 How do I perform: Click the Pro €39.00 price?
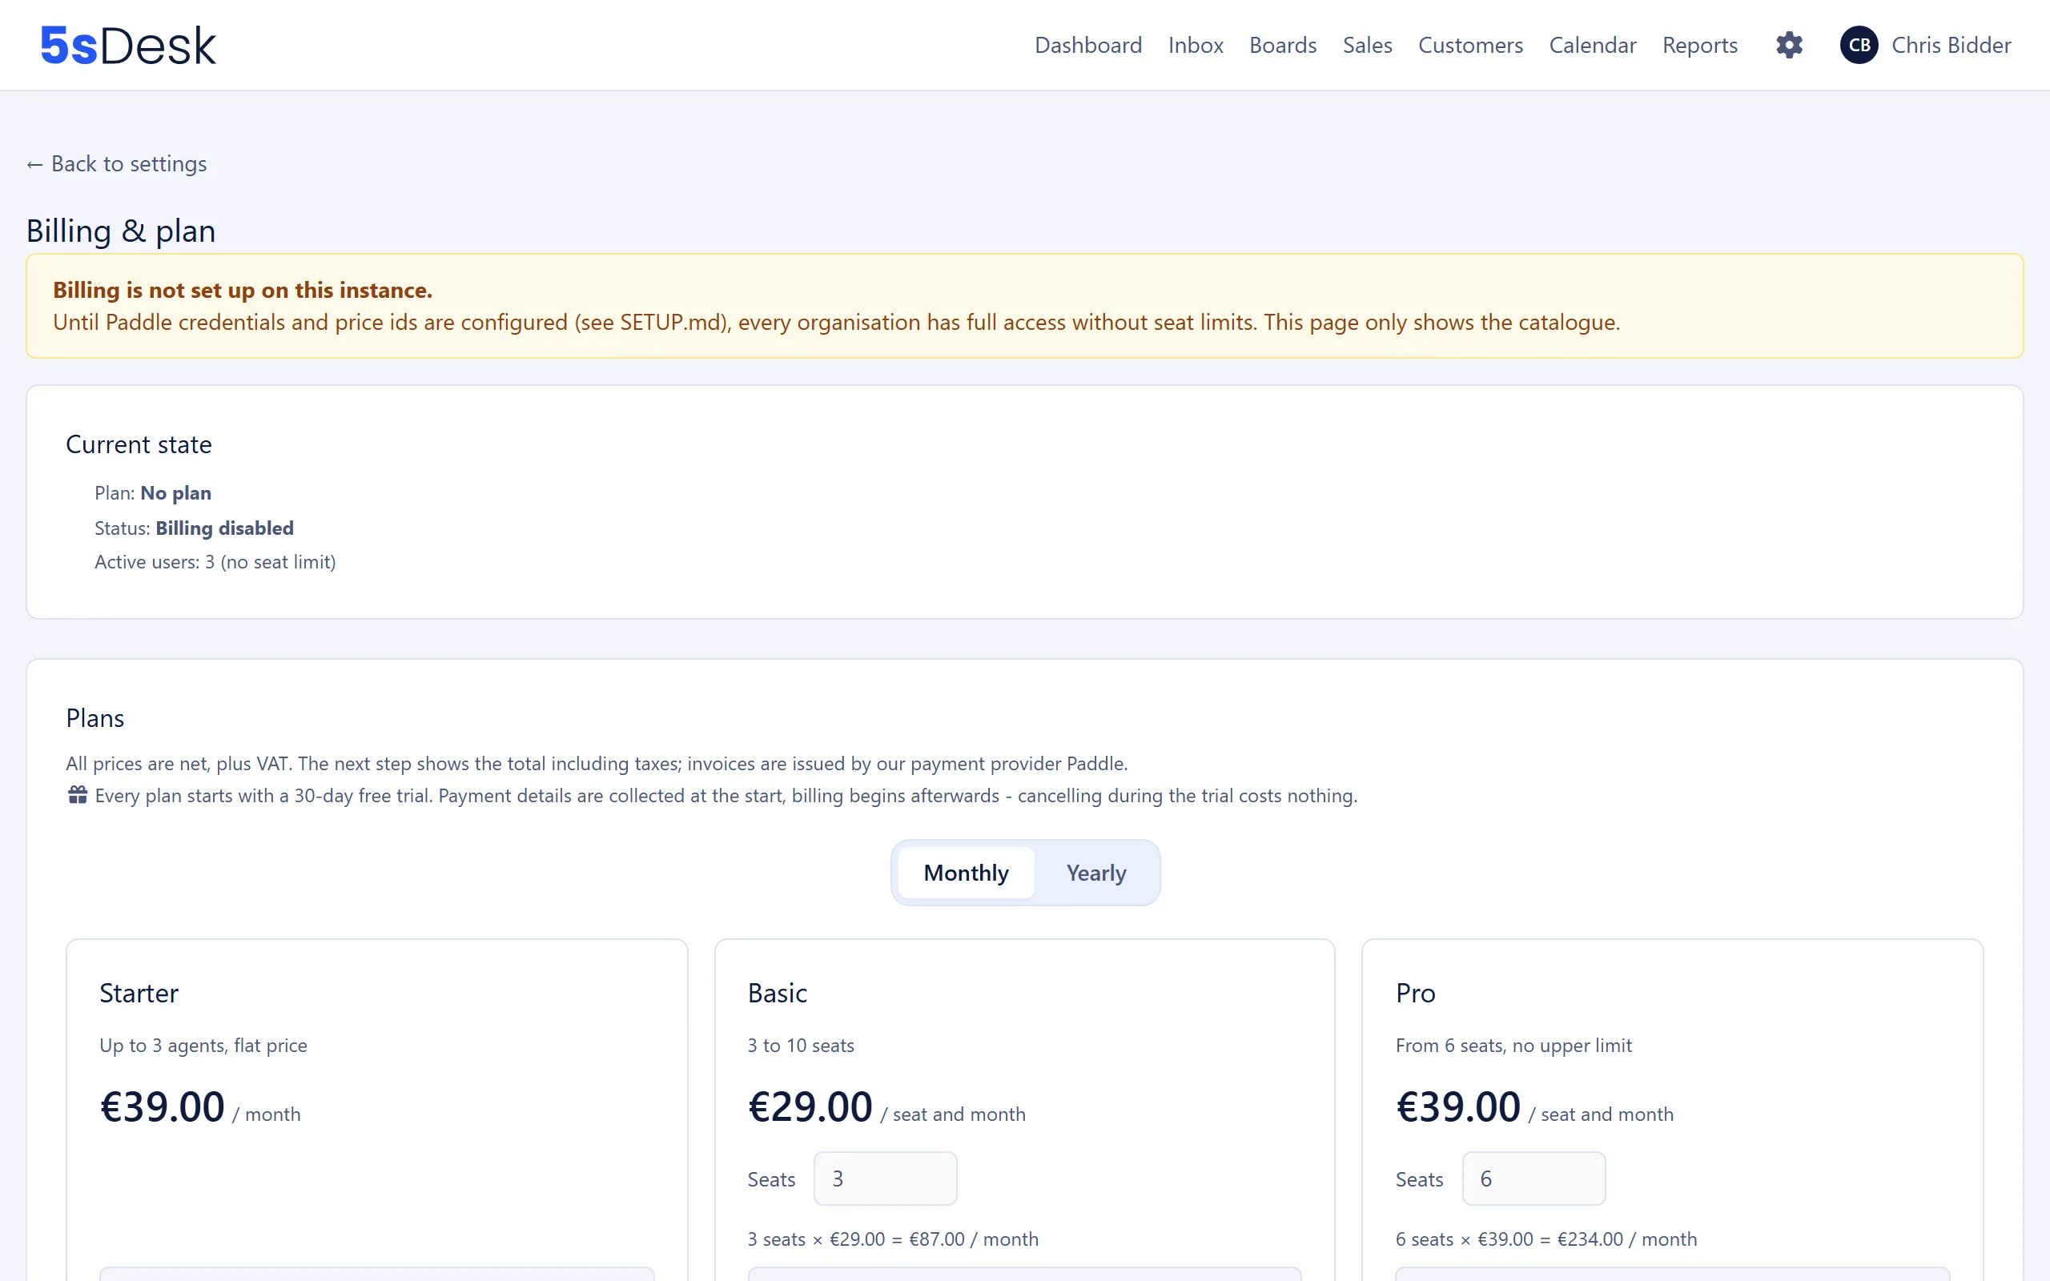(x=1458, y=1107)
